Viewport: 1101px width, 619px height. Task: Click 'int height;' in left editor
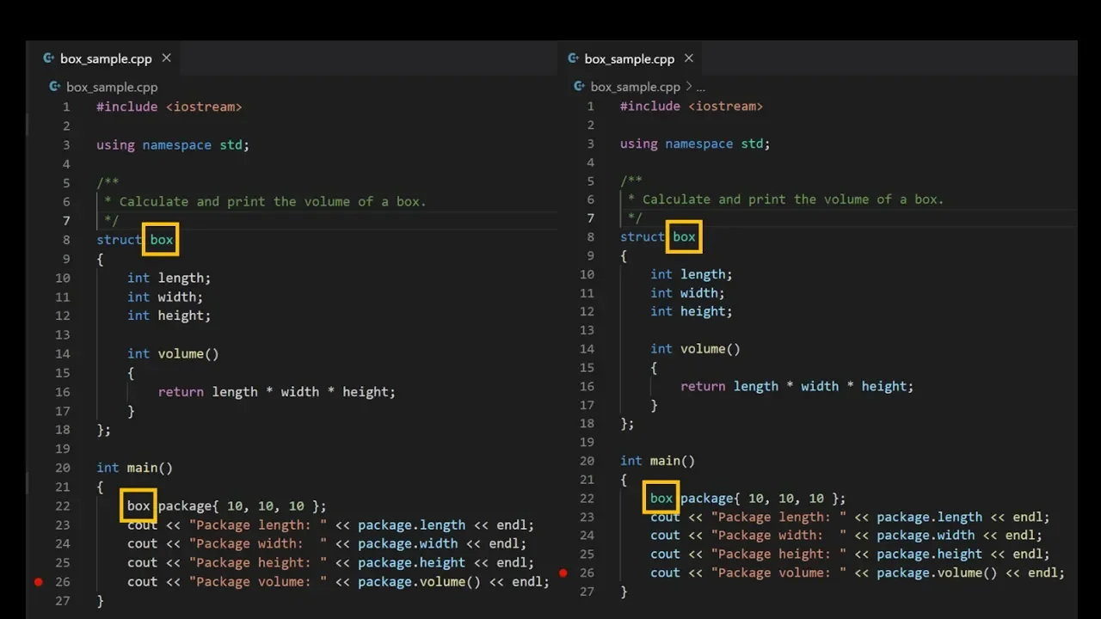pyautogui.click(x=169, y=316)
